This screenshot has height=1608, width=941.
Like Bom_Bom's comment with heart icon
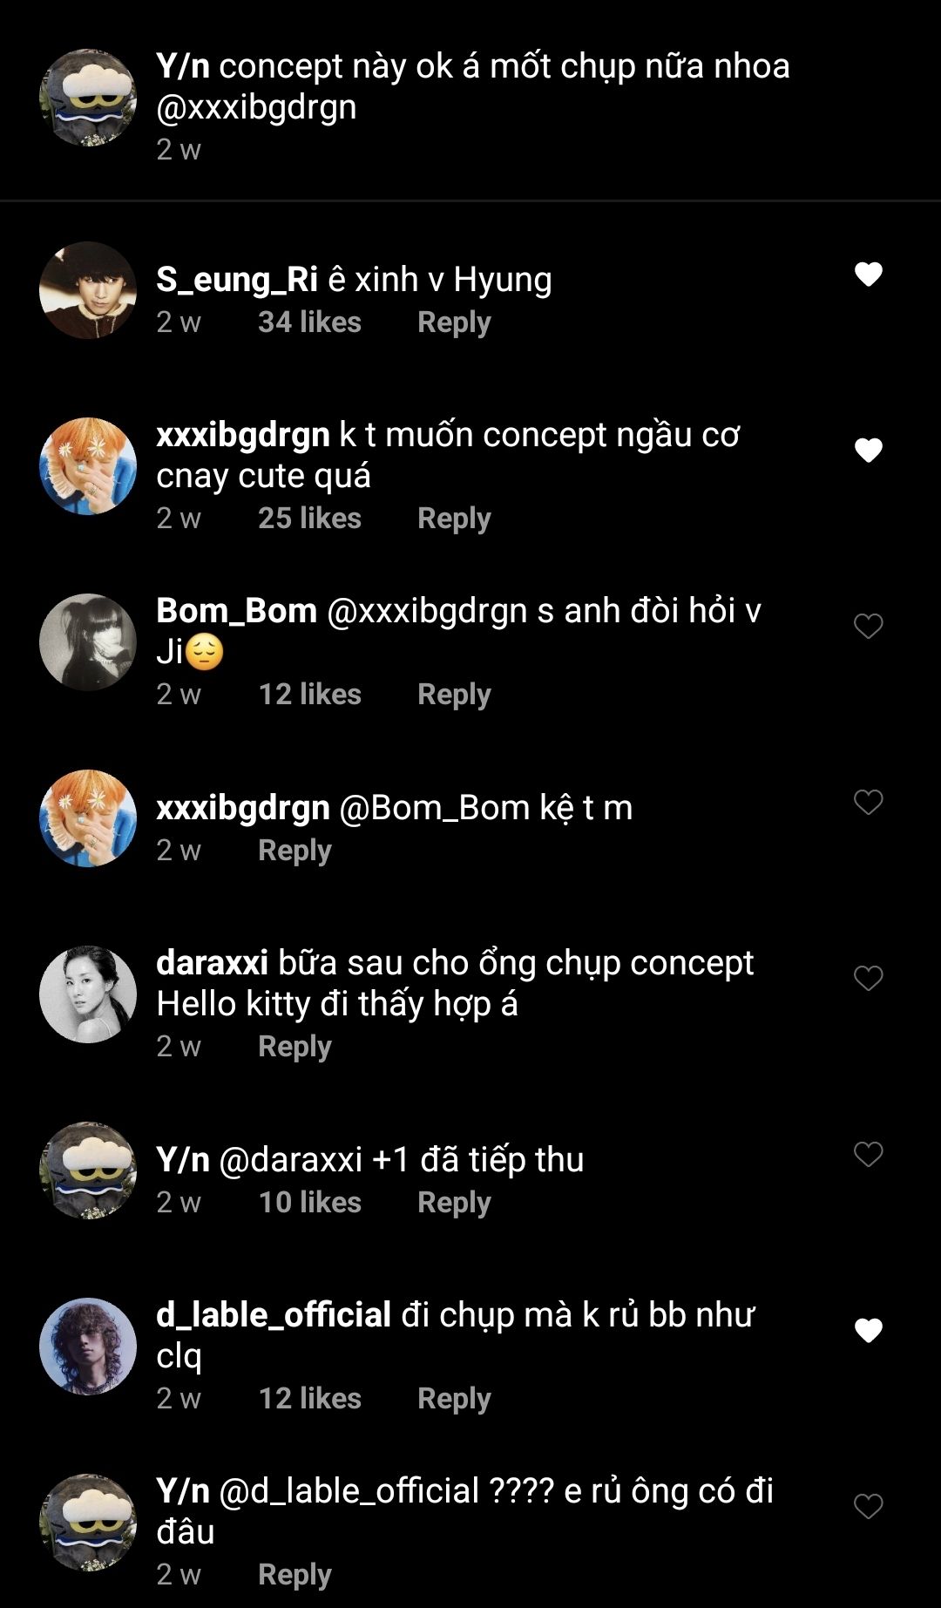868,626
